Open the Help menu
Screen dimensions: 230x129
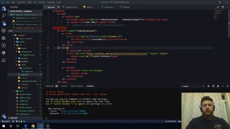[x=59, y=2]
